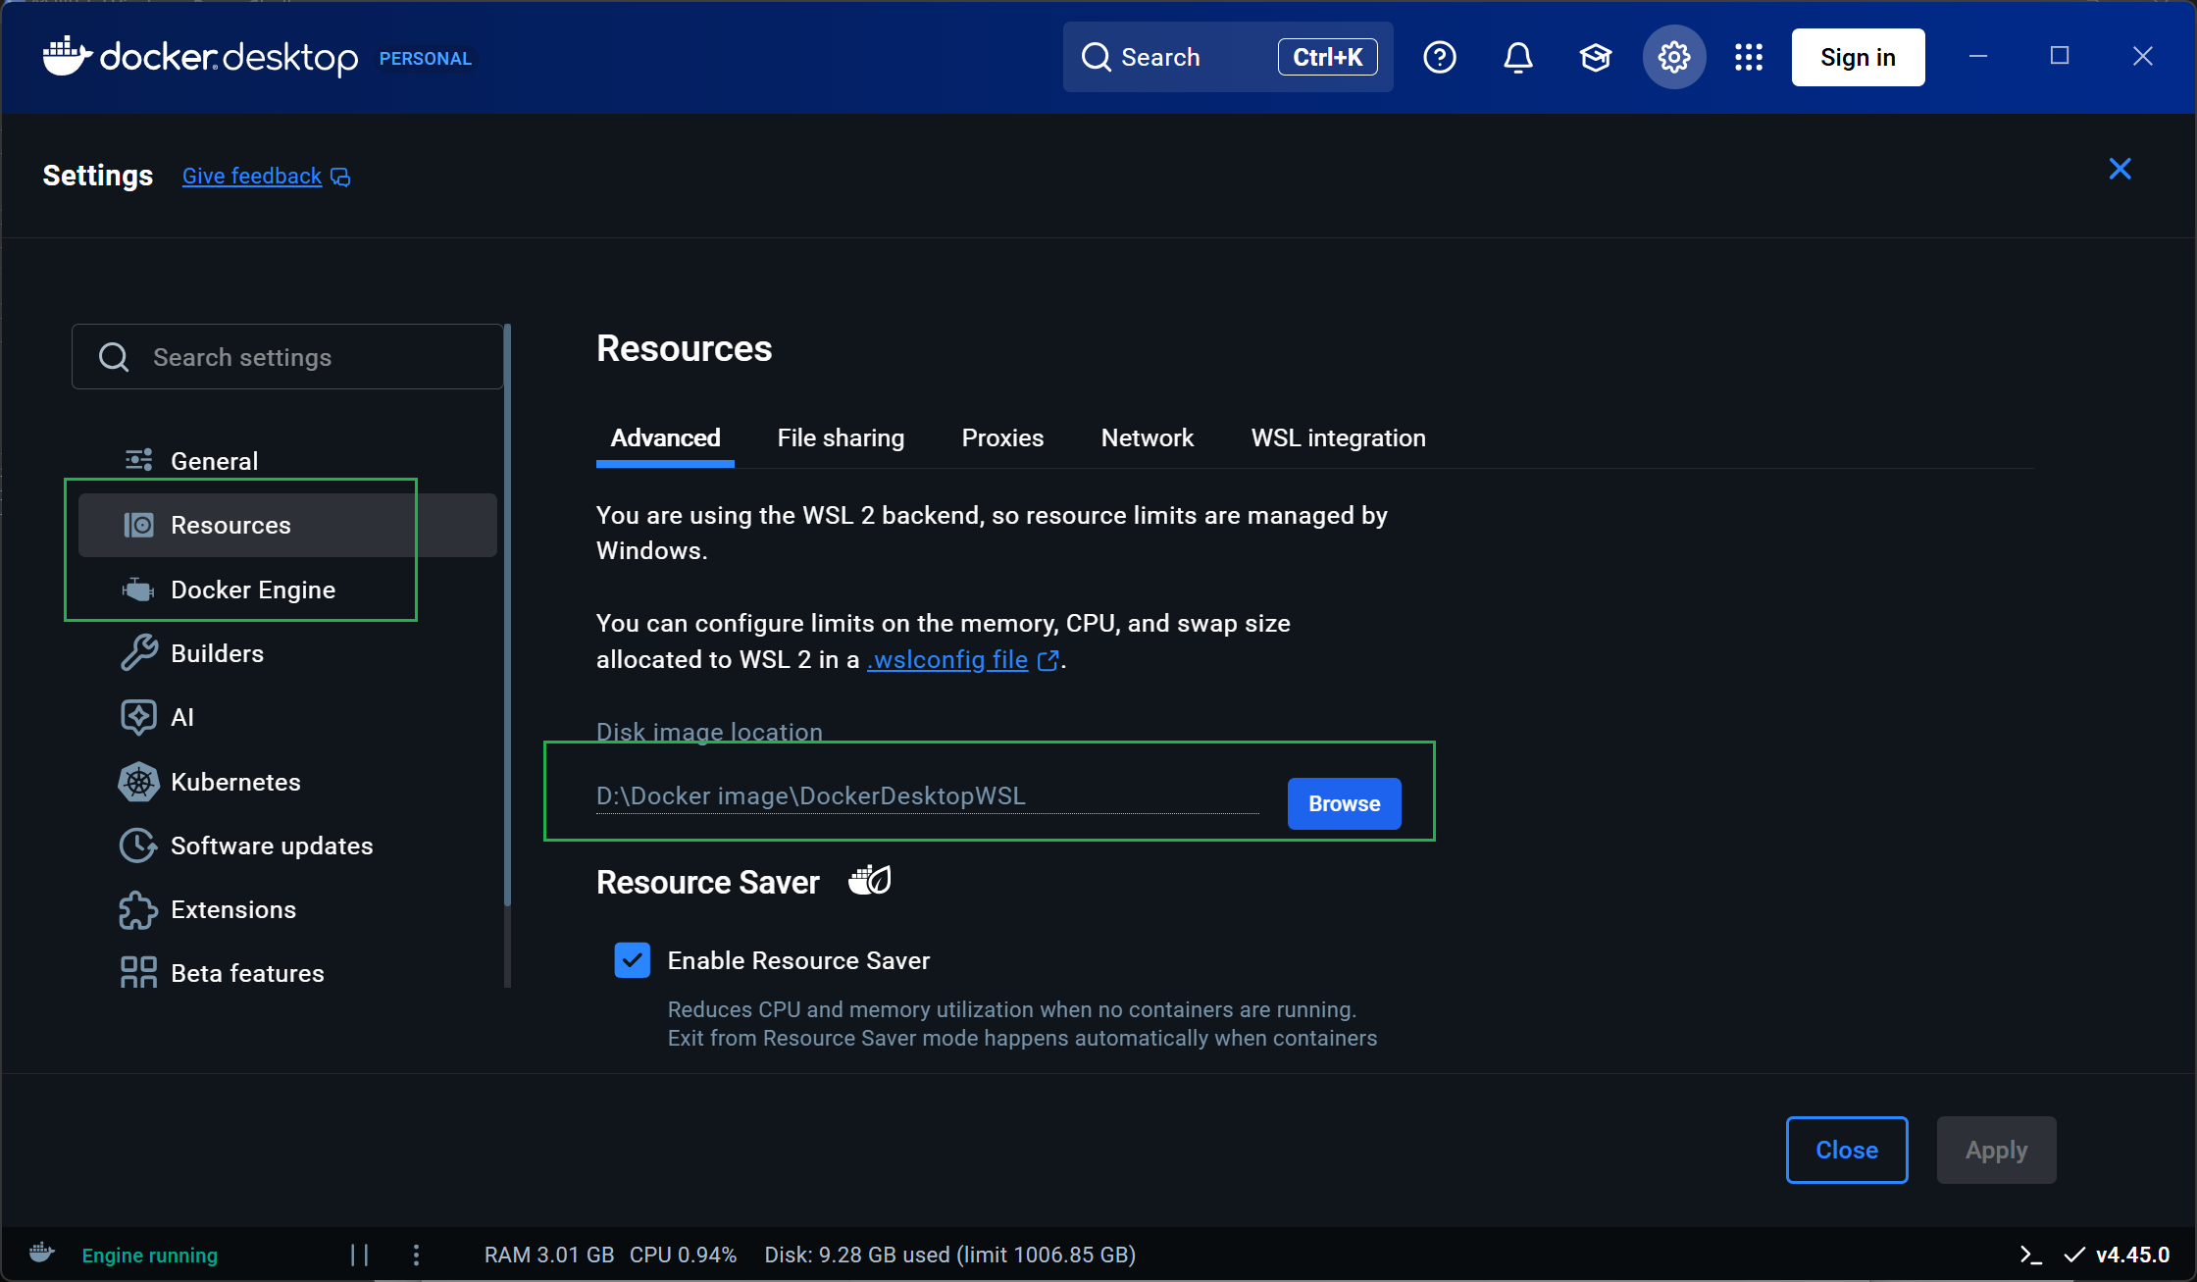The height and width of the screenshot is (1282, 2197).
Task: Open the Learning center graduation cap icon
Action: [x=1596, y=57]
